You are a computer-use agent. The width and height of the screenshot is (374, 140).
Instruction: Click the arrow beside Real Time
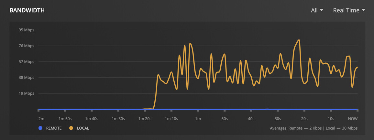[x=363, y=10]
